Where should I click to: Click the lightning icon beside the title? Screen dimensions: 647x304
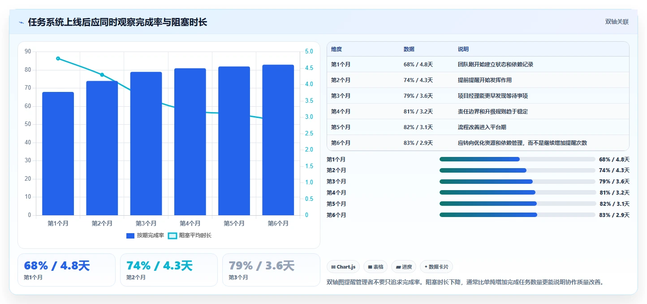coord(21,22)
